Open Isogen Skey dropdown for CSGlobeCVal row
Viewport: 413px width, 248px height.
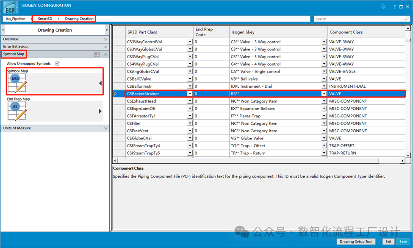click(x=324, y=138)
